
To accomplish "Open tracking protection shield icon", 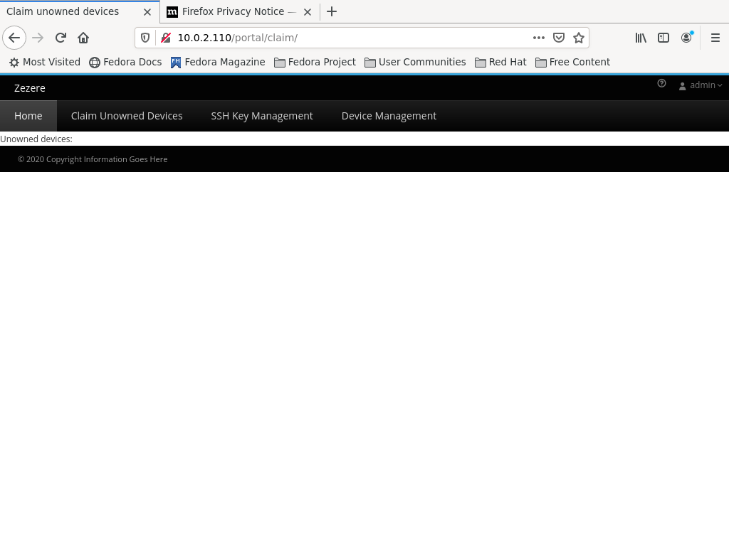I will (x=145, y=38).
